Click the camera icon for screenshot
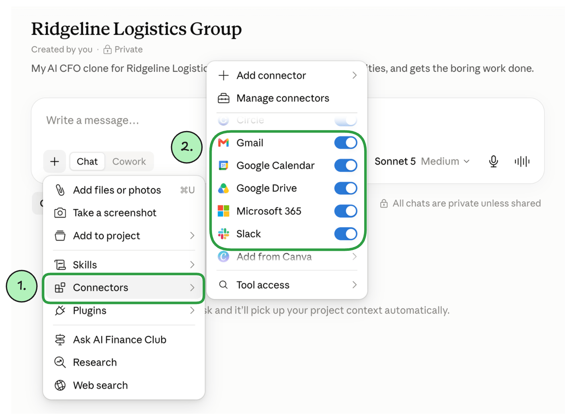This screenshot has height=420, width=571. 60,213
